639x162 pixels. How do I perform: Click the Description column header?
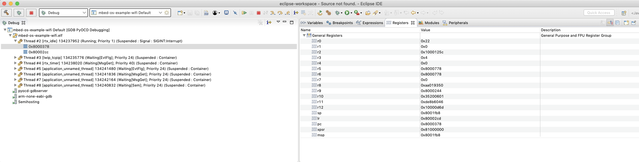click(550, 30)
